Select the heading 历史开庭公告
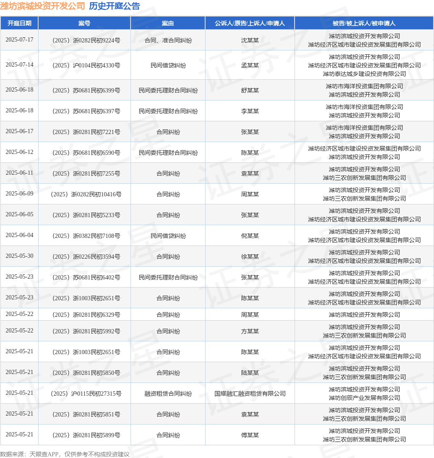434x458 pixels. [x=114, y=6]
